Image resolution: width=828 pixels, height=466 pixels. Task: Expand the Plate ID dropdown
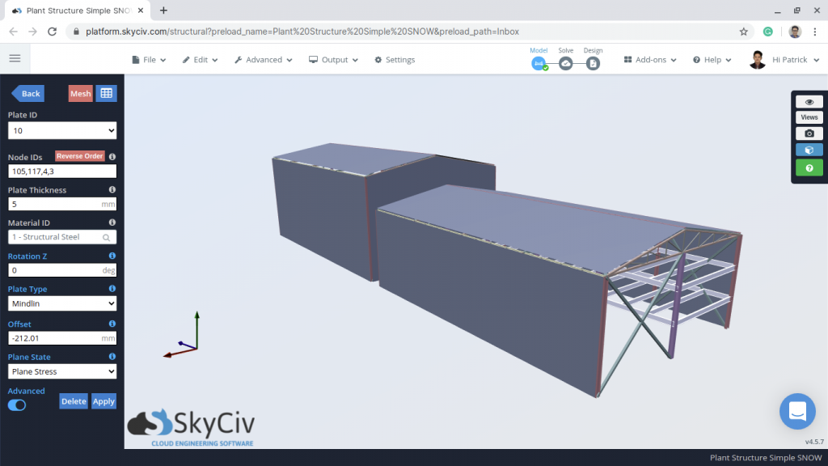pyautogui.click(x=62, y=130)
